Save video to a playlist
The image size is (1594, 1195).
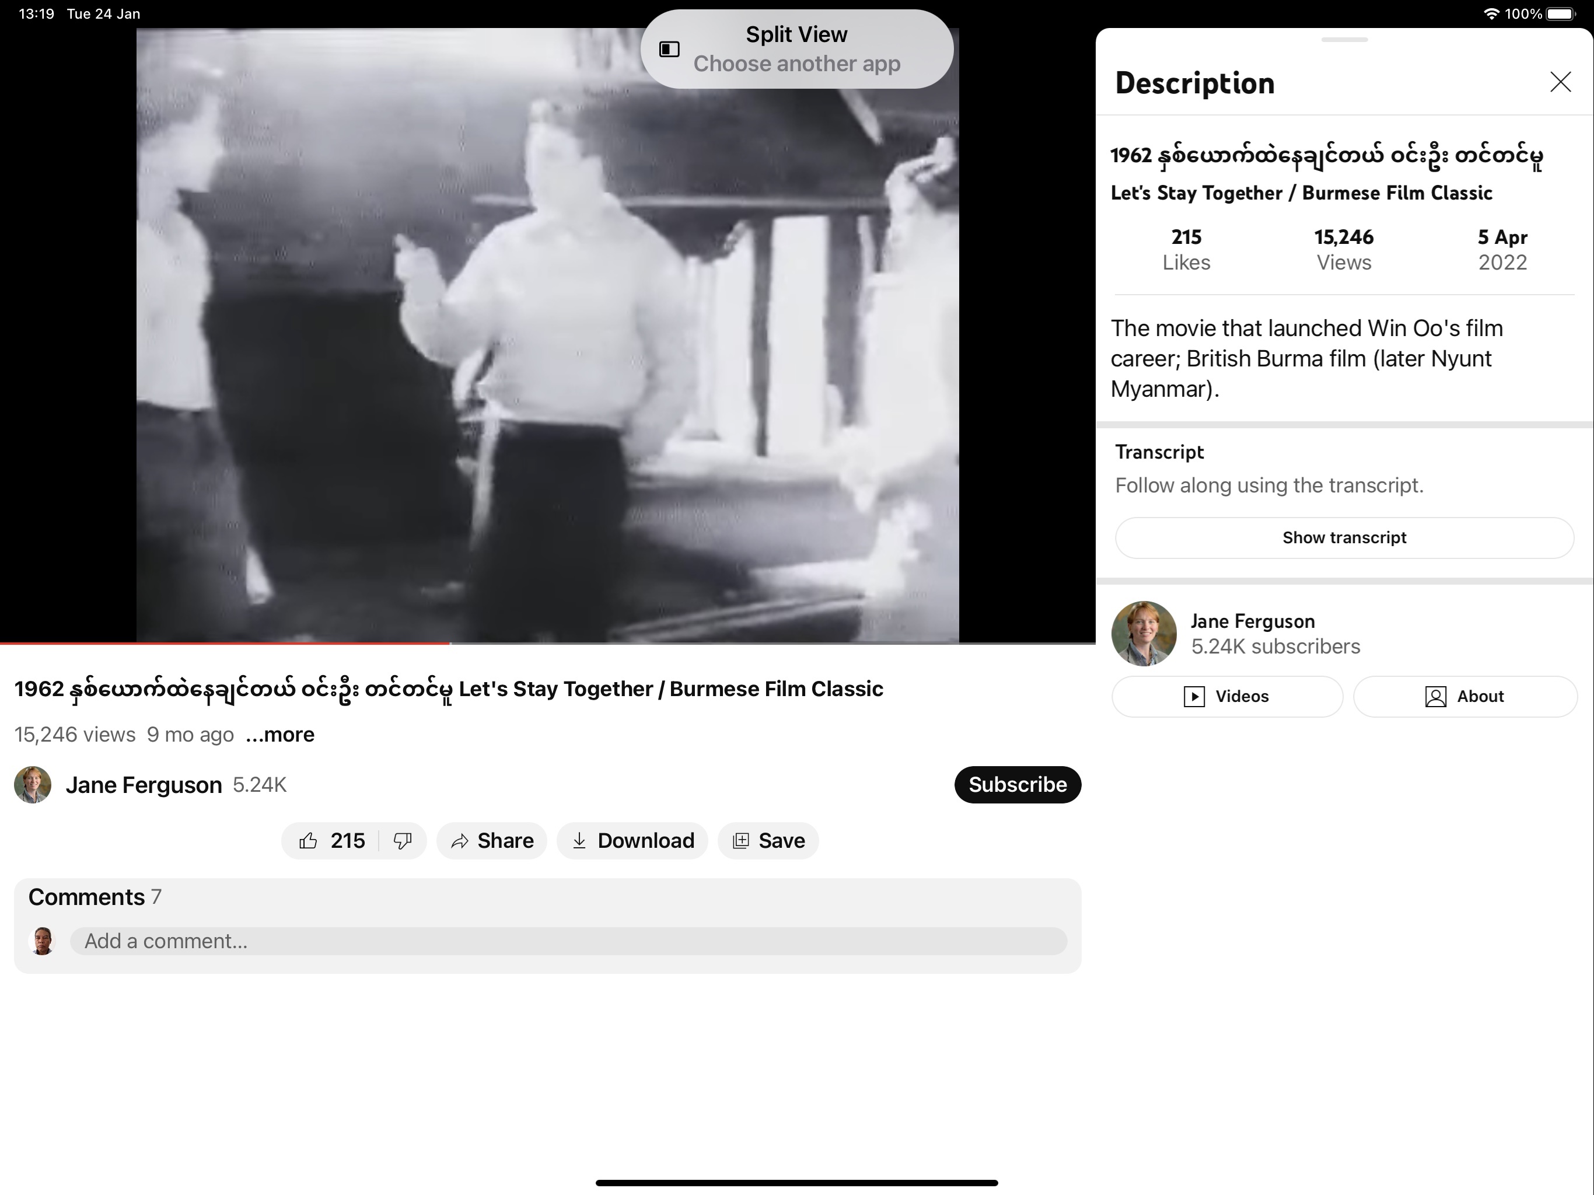click(x=768, y=840)
